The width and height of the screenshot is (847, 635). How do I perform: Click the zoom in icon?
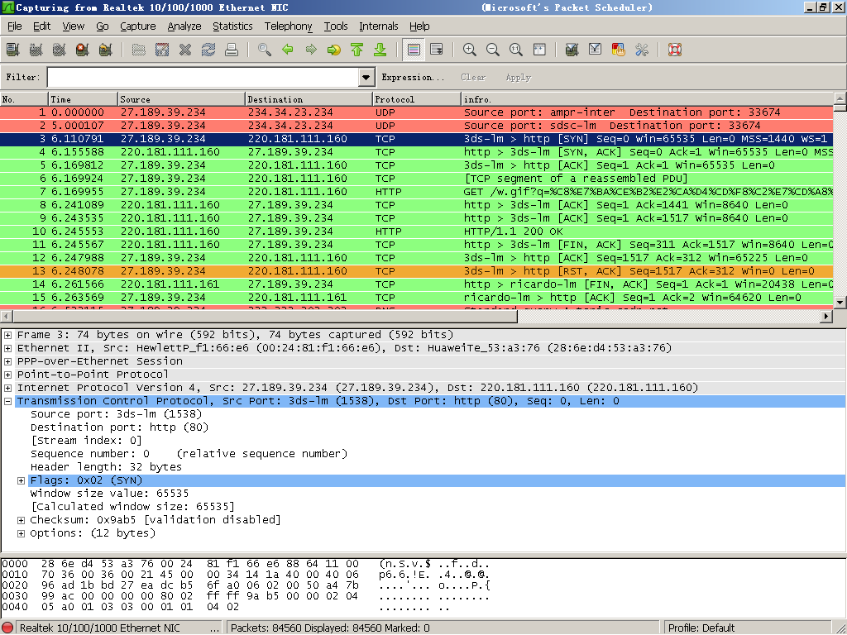coord(470,50)
